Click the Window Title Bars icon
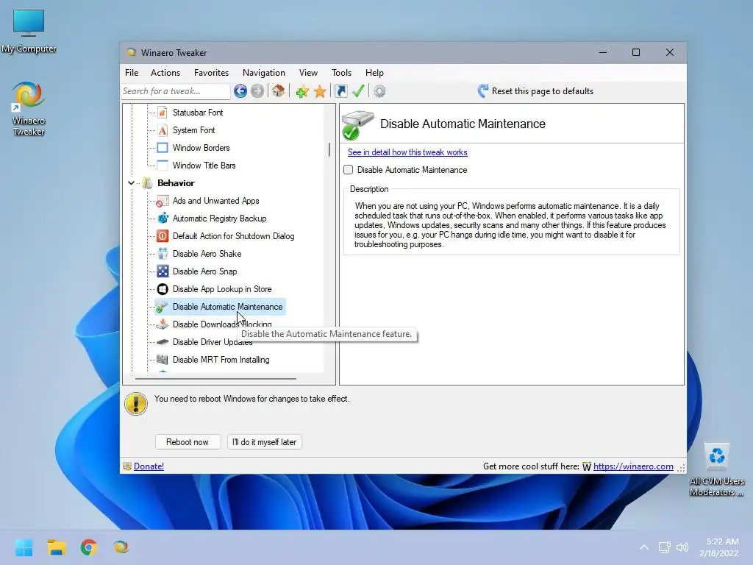This screenshot has height=565, width=753. [x=163, y=166]
